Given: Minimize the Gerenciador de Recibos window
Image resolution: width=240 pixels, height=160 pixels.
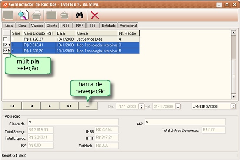Looking at the screenshot, I should pos(219,5).
